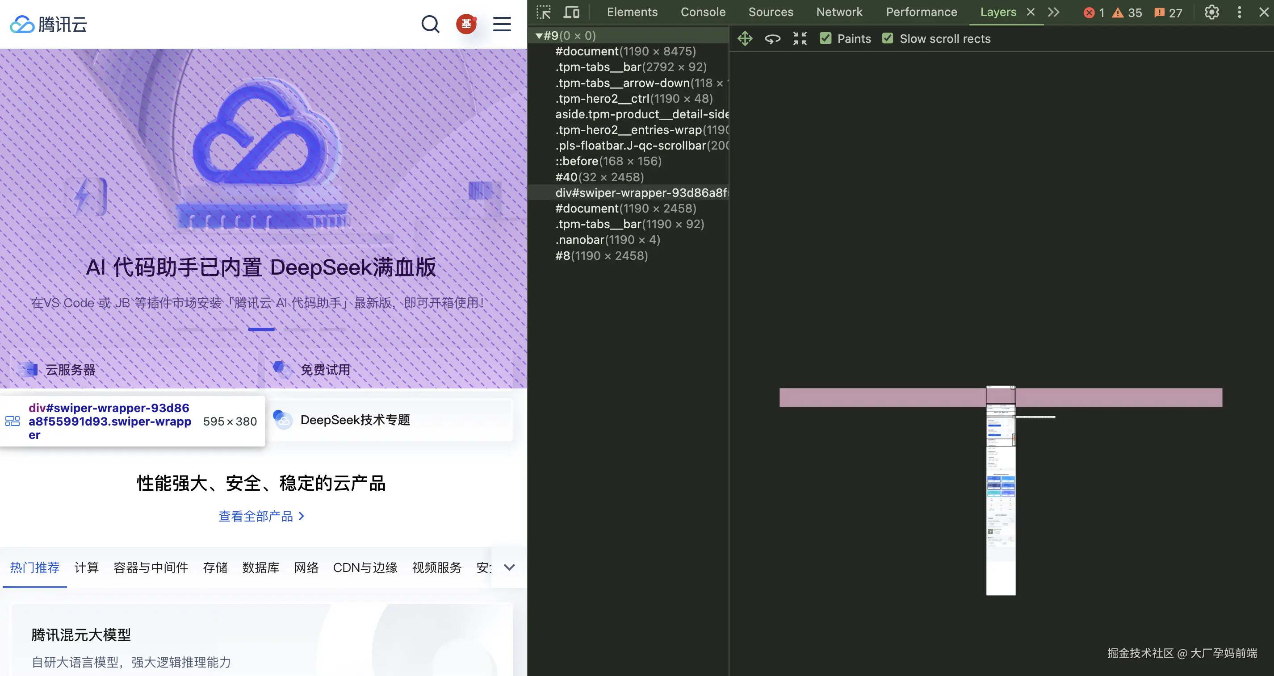Reset the Layers 3D view transform
Image resolution: width=1274 pixels, height=676 pixels.
click(x=799, y=38)
